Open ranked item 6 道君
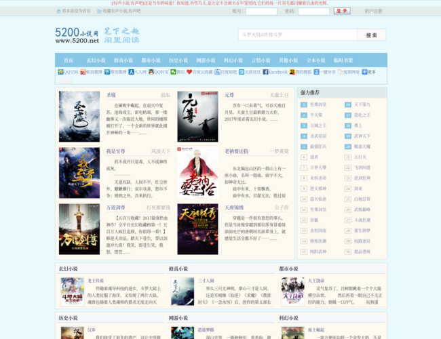 (x=314, y=157)
